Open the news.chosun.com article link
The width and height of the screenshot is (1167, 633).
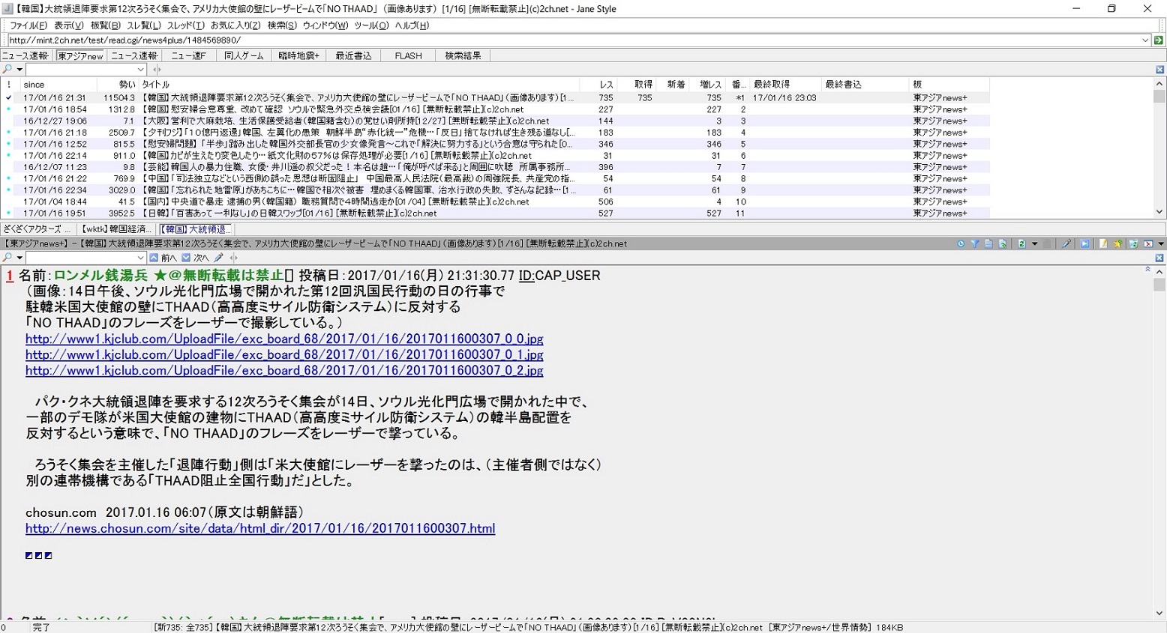point(259,529)
